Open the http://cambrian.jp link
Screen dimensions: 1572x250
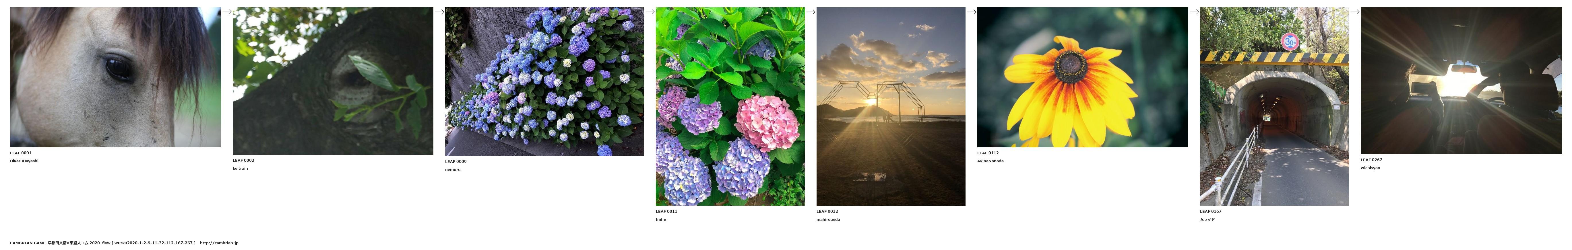[219, 243]
